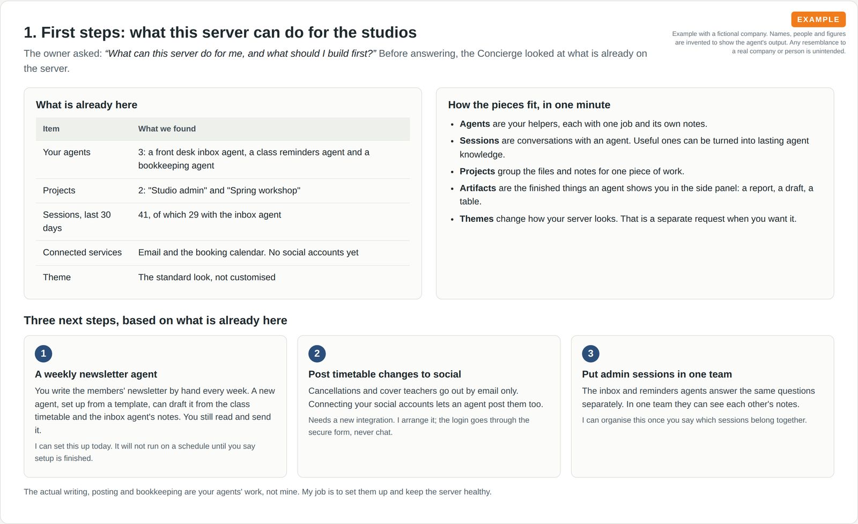Click the 'Theme' row label in table
The height and width of the screenshot is (524, 858).
click(x=57, y=277)
